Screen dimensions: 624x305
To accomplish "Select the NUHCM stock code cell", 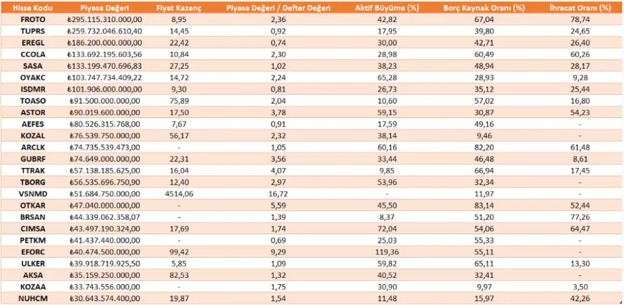I will (x=33, y=298).
